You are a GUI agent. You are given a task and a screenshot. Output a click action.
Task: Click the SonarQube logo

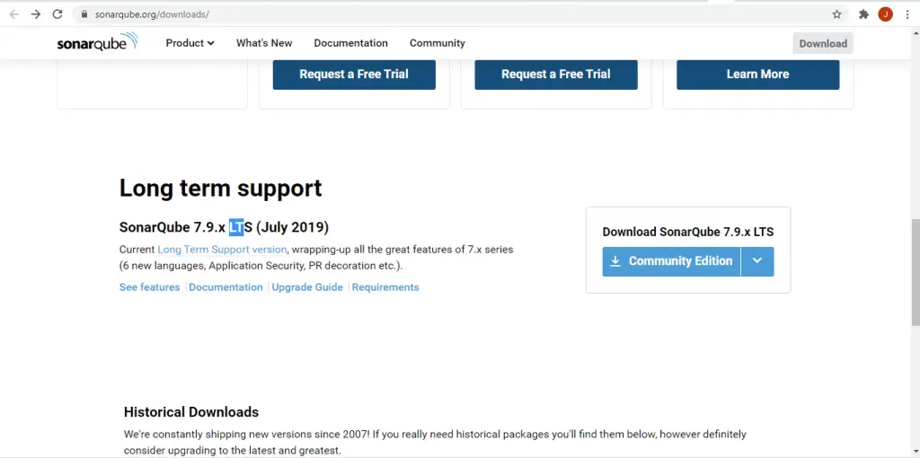pyautogui.click(x=97, y=43)
